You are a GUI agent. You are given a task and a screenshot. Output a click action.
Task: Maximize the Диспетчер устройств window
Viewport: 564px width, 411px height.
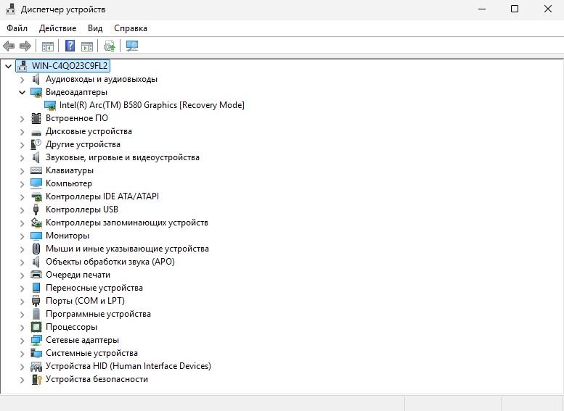[x=515, y=9]
